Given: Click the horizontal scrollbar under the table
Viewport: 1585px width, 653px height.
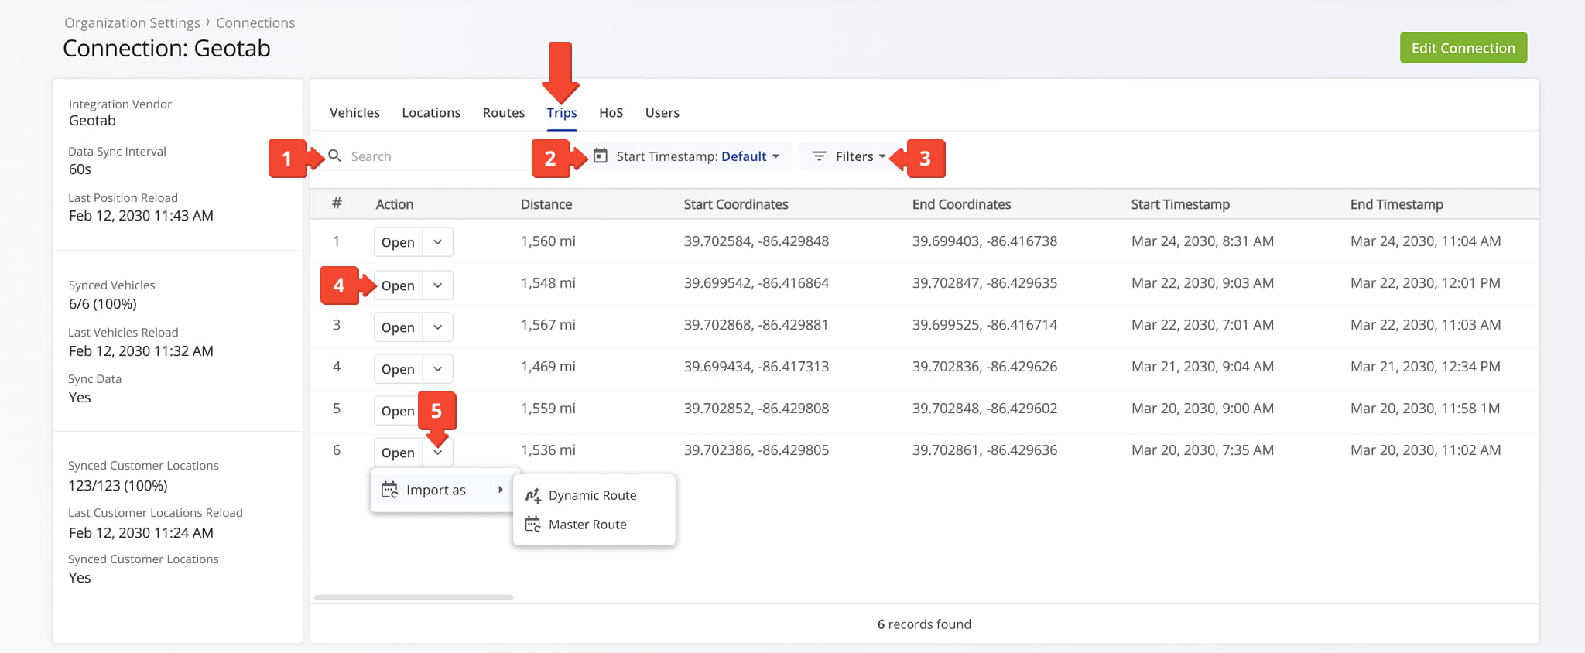Looking at the screenshot, I should [413, 597].
